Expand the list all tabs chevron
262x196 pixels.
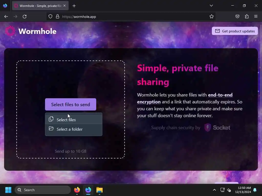pos(211,6)
